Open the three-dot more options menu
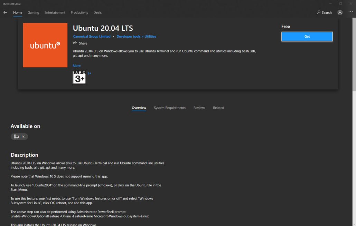 click(x=350, y=12)
